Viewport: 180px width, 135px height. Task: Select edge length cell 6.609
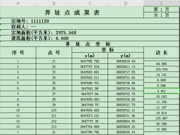click(x=161, y=80)
